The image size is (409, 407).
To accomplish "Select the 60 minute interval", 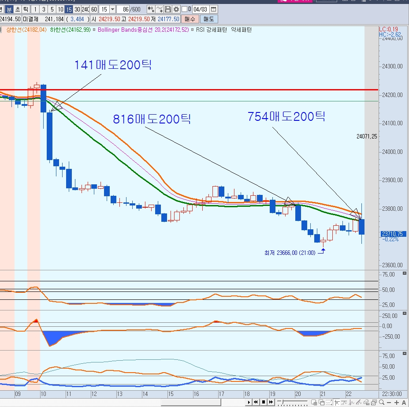I will point(94,9).
